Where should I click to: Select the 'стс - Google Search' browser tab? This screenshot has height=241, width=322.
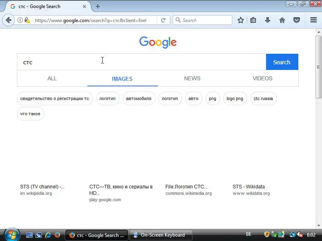pyautogui.click(x=47, y=6)
